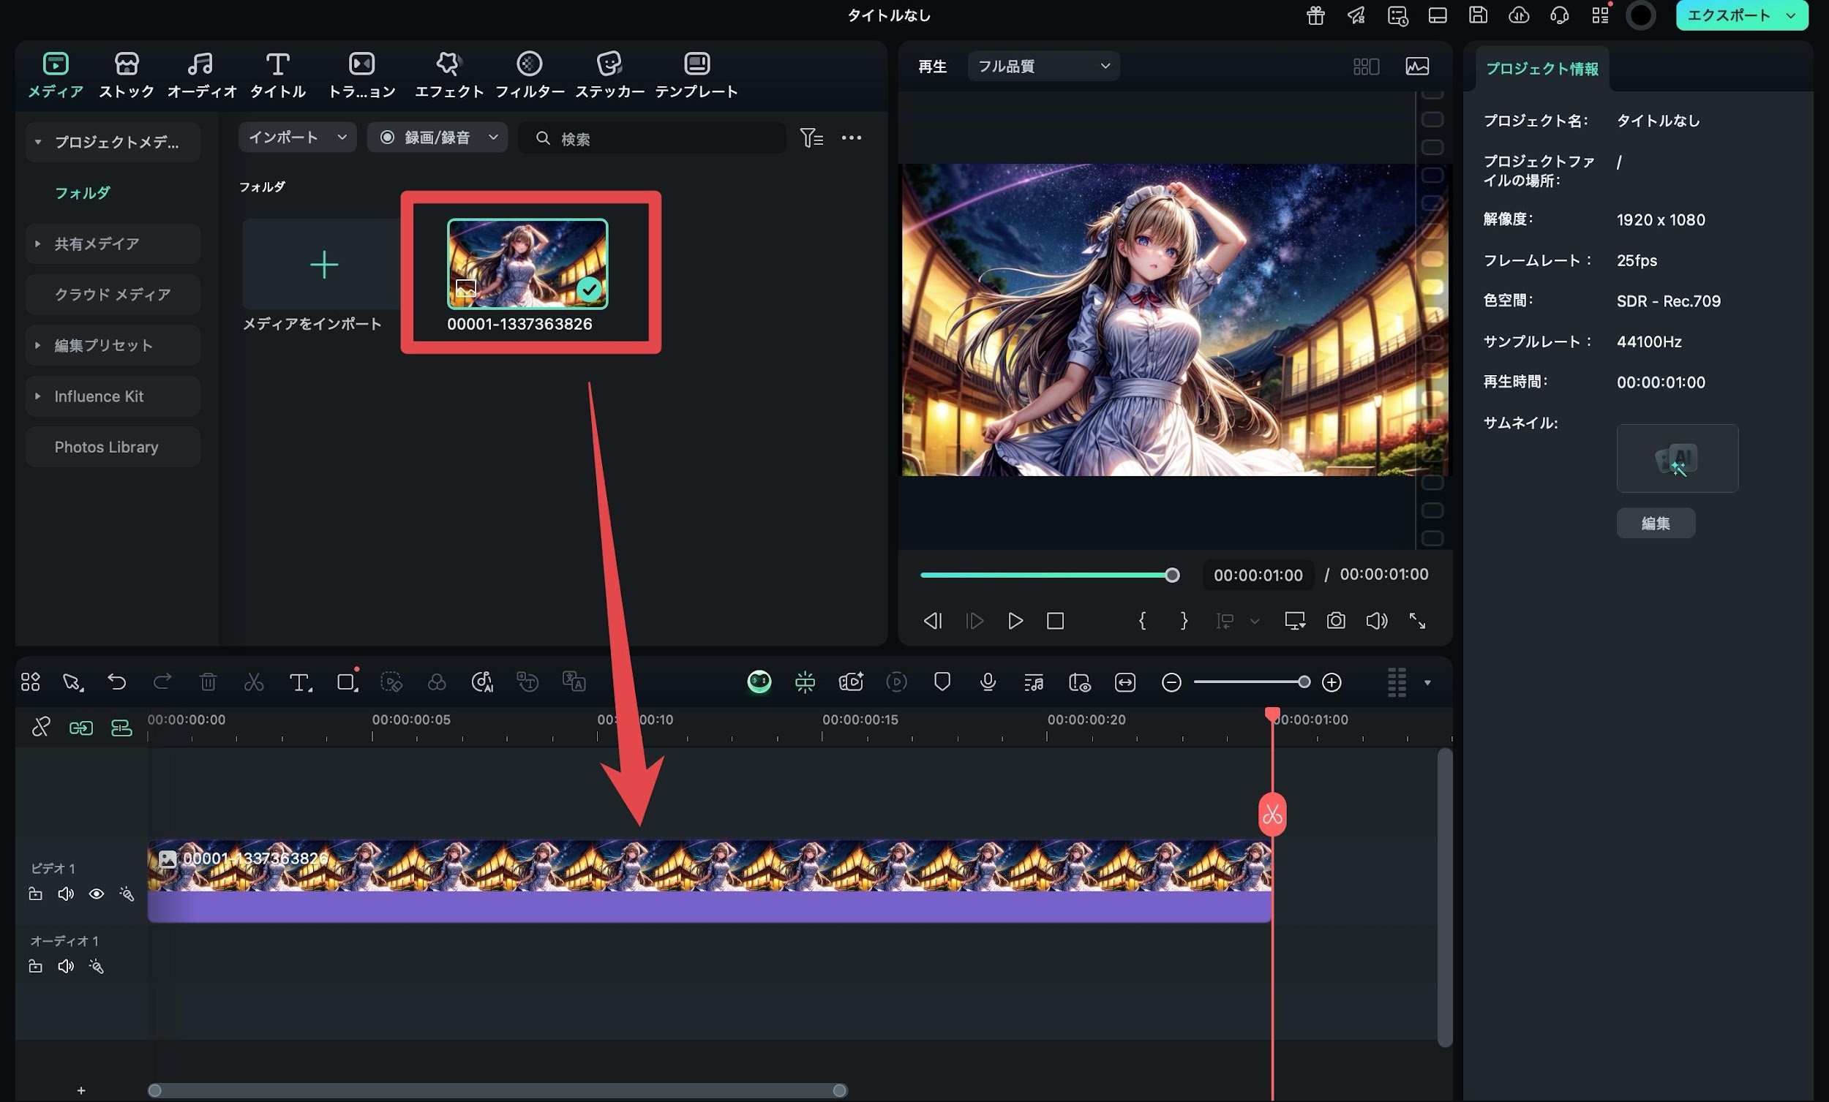Collapse the Project Media (プロジェクトメデ...) tree
The image size is (1829, 1102).
(x=38, y=142)
